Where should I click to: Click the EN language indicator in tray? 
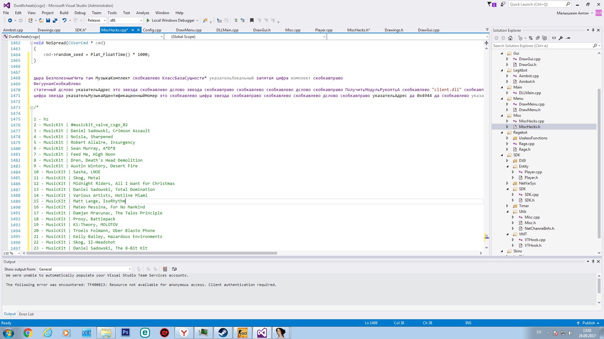click(x=539, y=332)
